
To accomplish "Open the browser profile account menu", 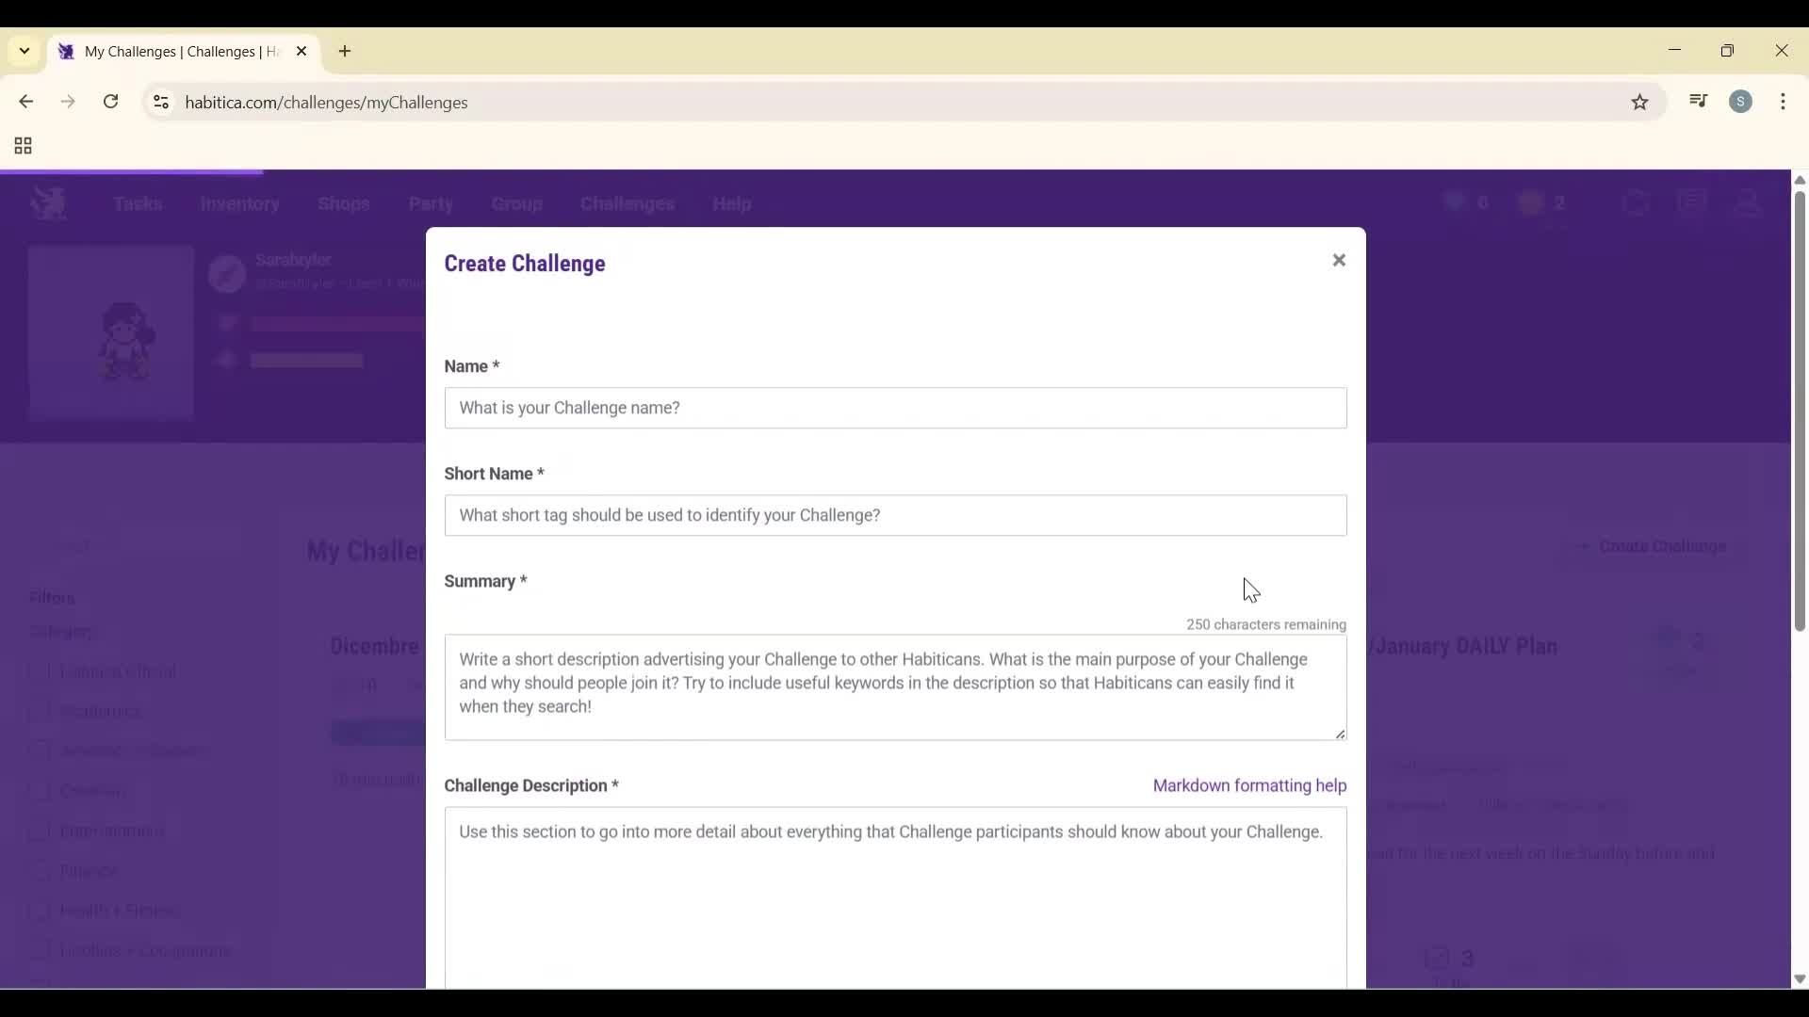I will coord(1742,102).
